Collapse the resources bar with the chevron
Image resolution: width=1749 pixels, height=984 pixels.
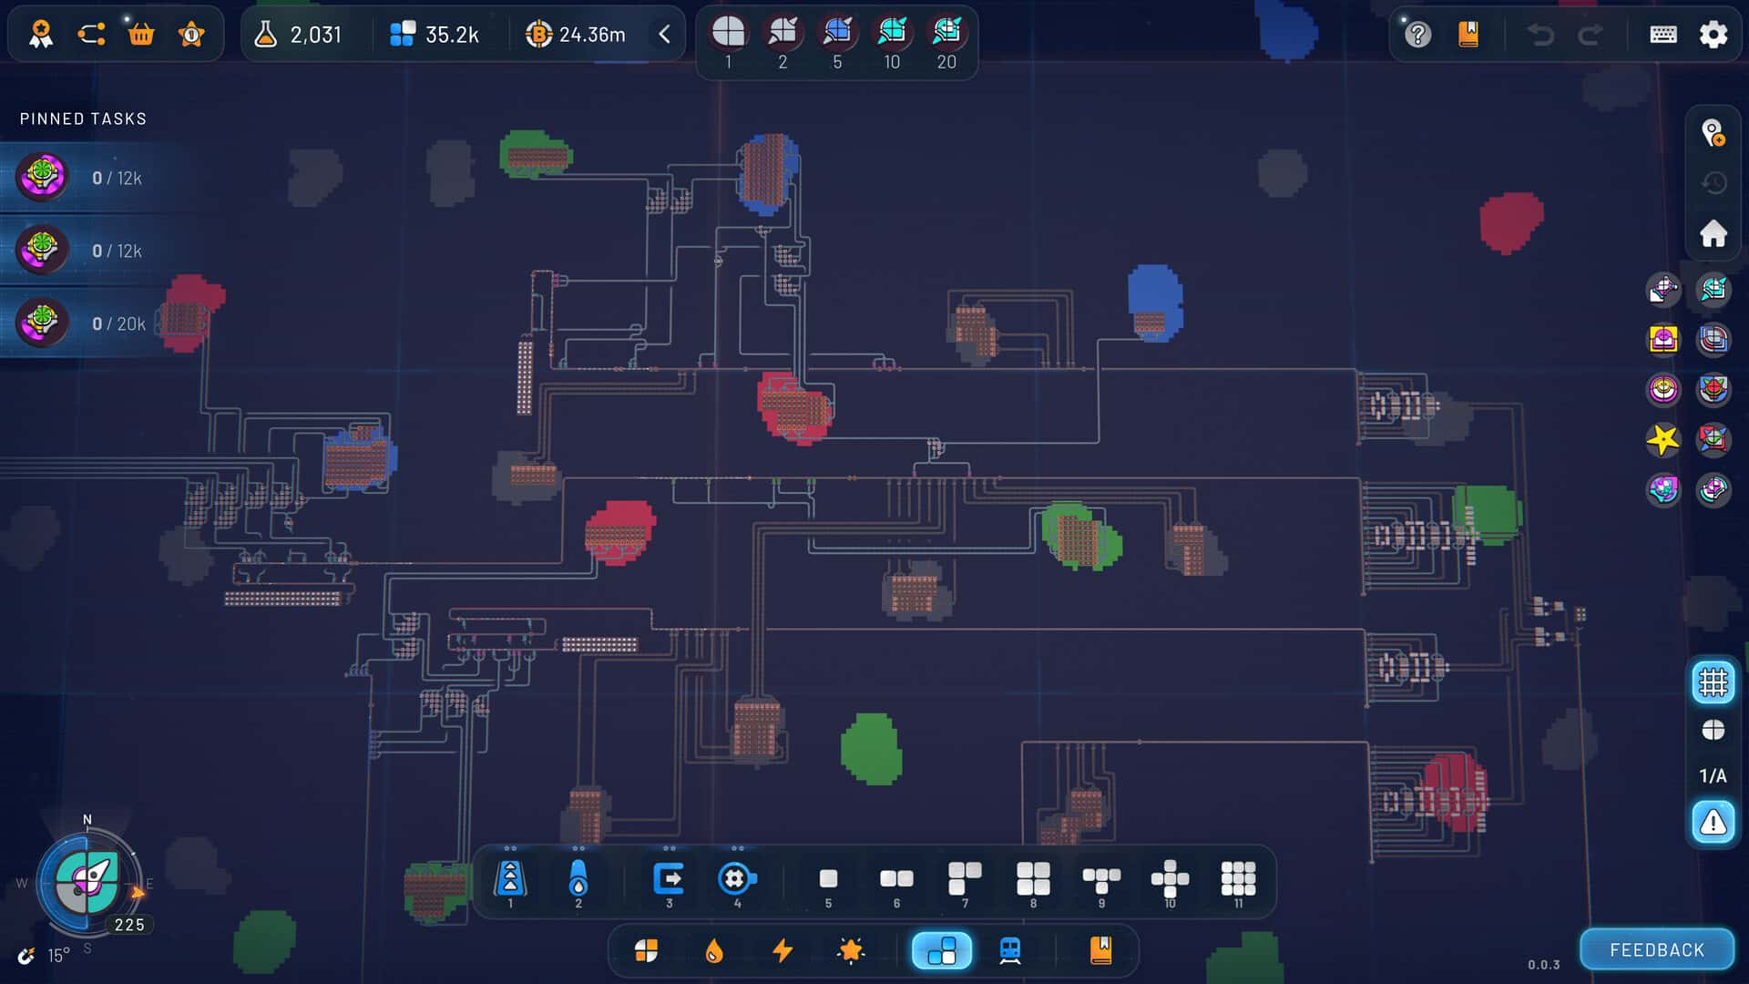tap(664, 35)
